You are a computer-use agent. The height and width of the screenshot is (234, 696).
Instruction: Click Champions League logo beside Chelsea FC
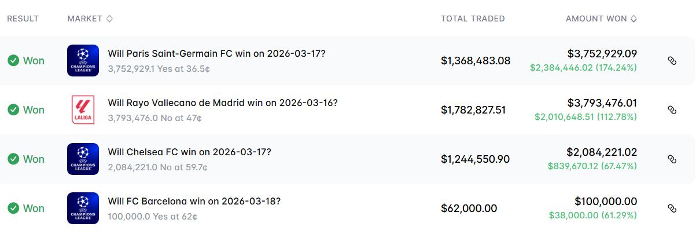pos(83,159)
